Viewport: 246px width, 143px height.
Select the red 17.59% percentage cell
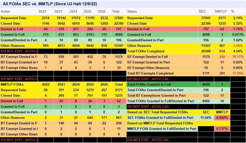238,73
